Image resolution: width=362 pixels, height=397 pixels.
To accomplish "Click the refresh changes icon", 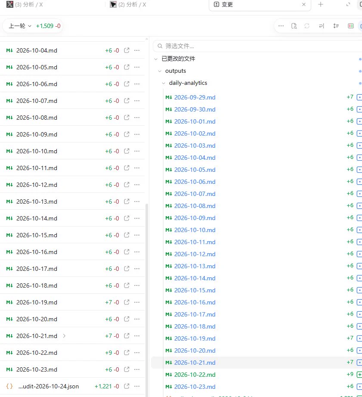I will pos(307,26).
